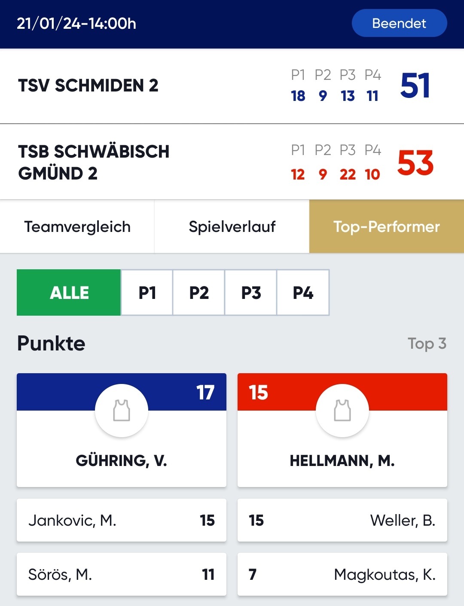
Task: Select the P2 period filter
Action: [199, 292]
